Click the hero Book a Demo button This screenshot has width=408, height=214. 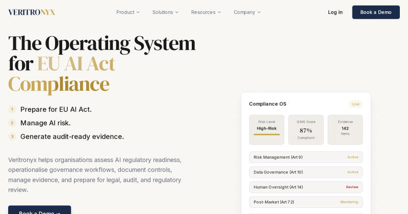[40, 210]
